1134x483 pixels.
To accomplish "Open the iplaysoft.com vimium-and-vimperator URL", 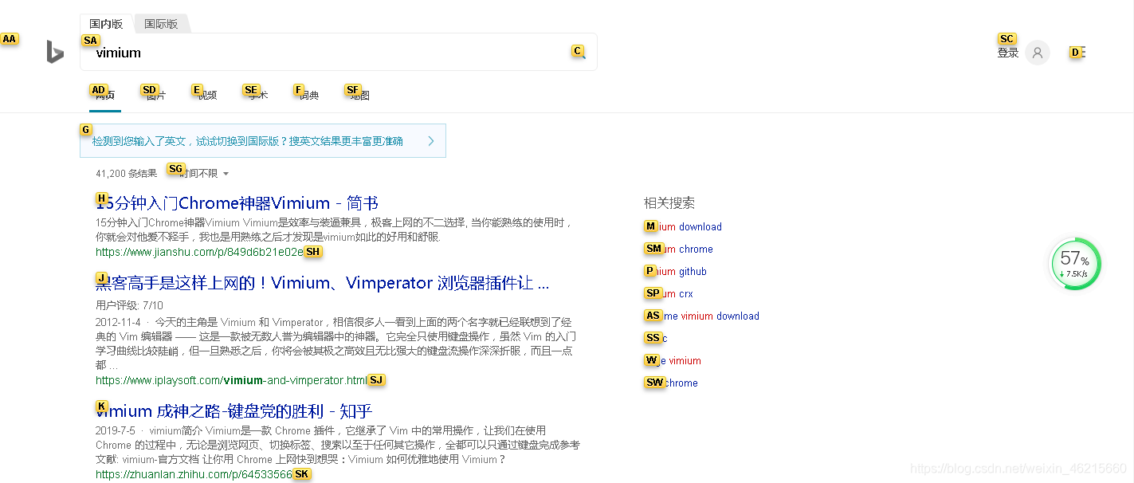I will pyautogui.click(x=231, y=380).
